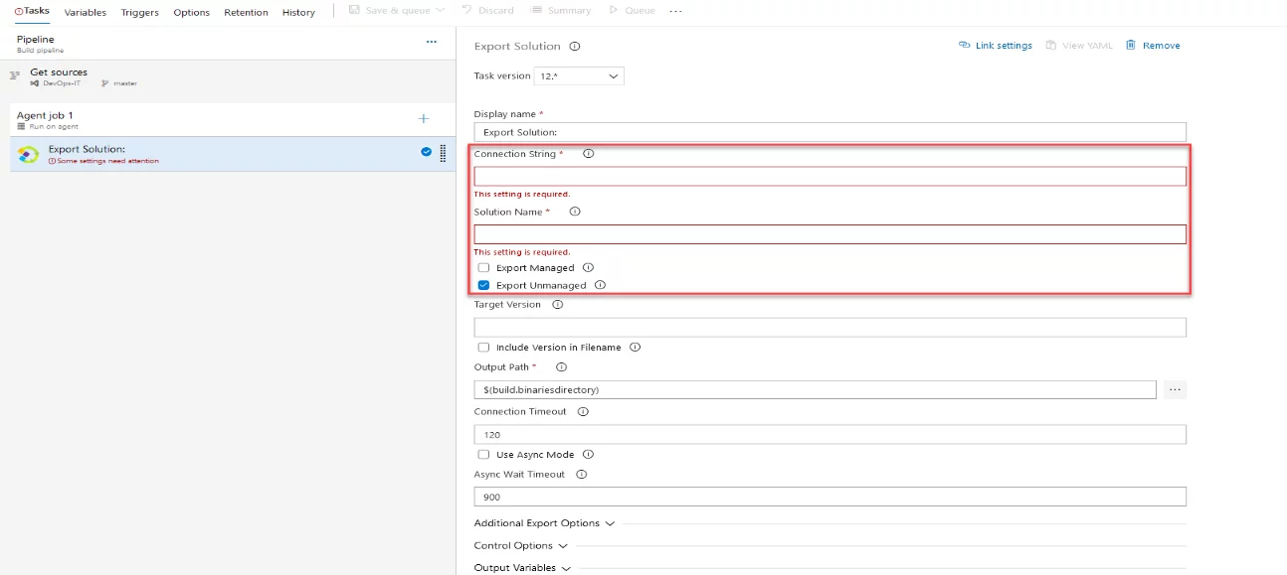Enable Include Version in Filename checkbox
Viewport: 1287px width, 575px height.
[x=483, y=348]
